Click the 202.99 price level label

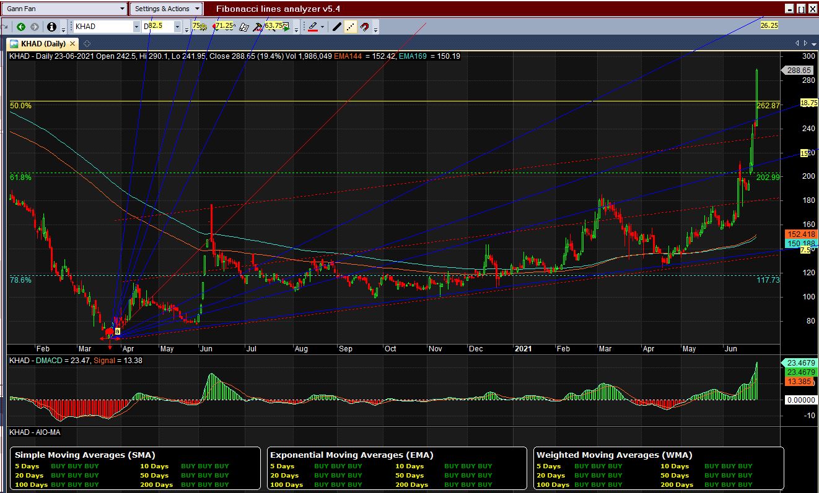tap(768, 177)
